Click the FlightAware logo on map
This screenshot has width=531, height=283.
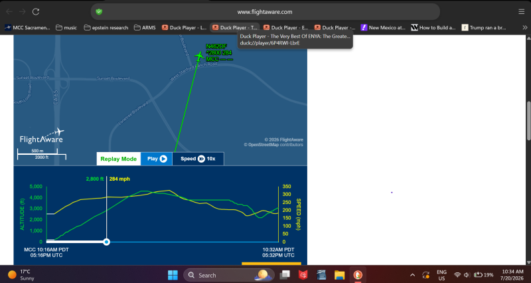tap(42, 136)
